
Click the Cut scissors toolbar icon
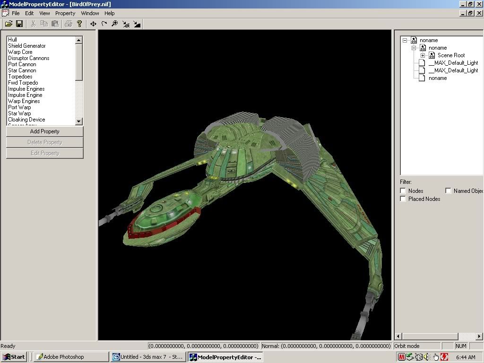point(34,24)
